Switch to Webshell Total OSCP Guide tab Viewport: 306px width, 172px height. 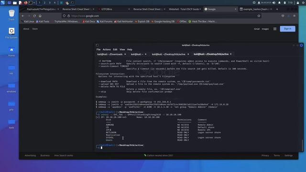184,9
